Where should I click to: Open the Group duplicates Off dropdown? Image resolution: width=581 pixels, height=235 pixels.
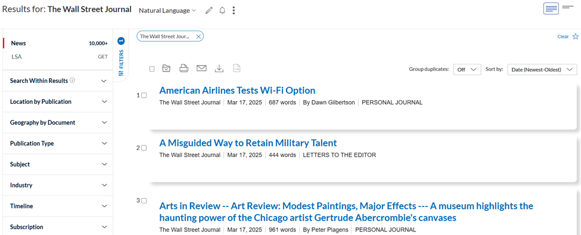[x=467, y=69]
